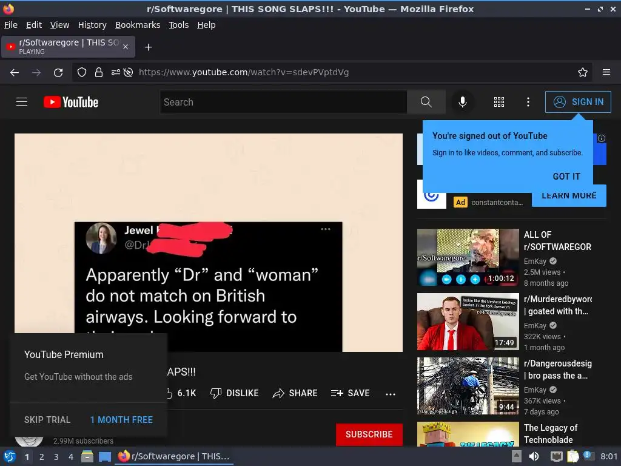Click the SIGN IN button

[578, 102]
